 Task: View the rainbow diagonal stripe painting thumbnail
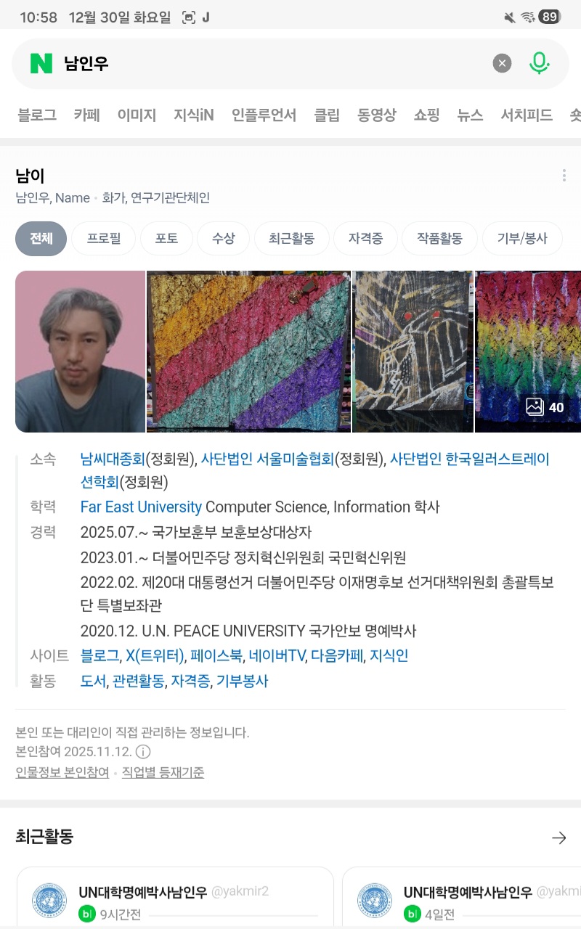pyautogui.click(x=248, y=351)
